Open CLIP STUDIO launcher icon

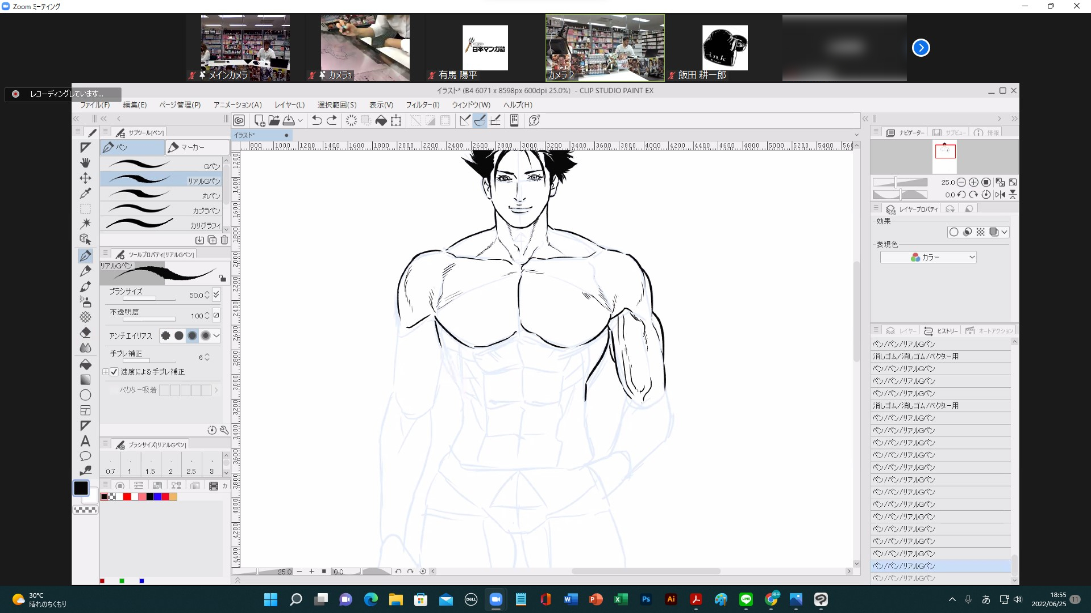[239, 120]
